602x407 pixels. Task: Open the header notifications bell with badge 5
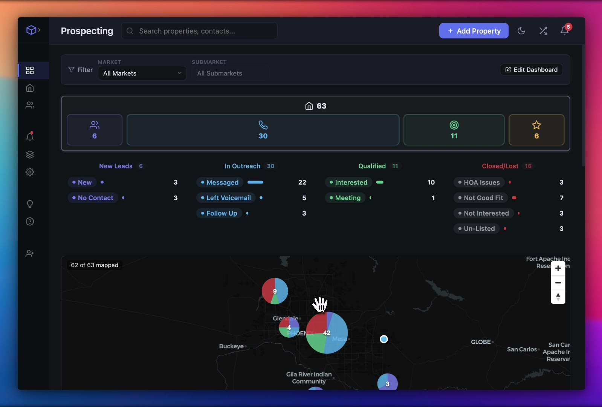pyautogui.click(x=564, y=31)
